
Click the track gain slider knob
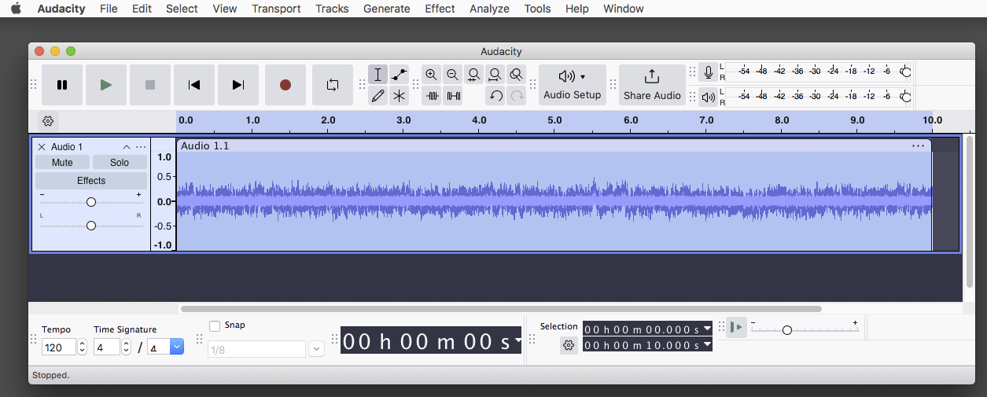[91, 202]
